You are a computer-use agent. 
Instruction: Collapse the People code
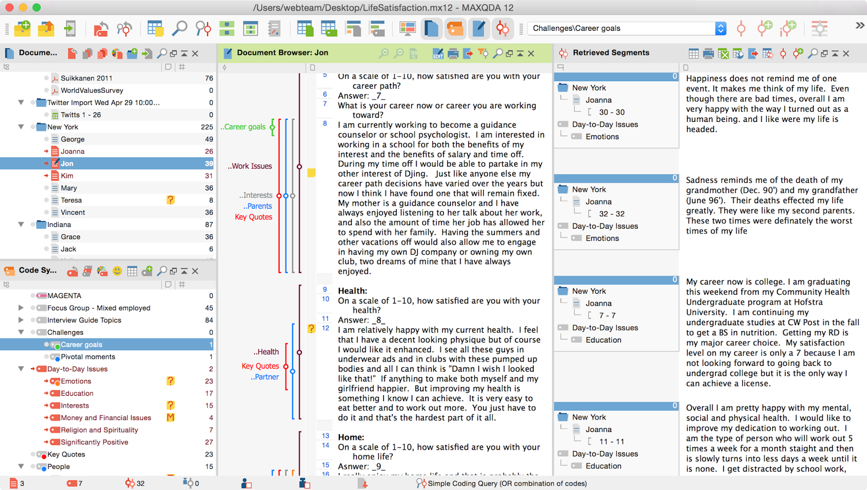tap(21, 467)
